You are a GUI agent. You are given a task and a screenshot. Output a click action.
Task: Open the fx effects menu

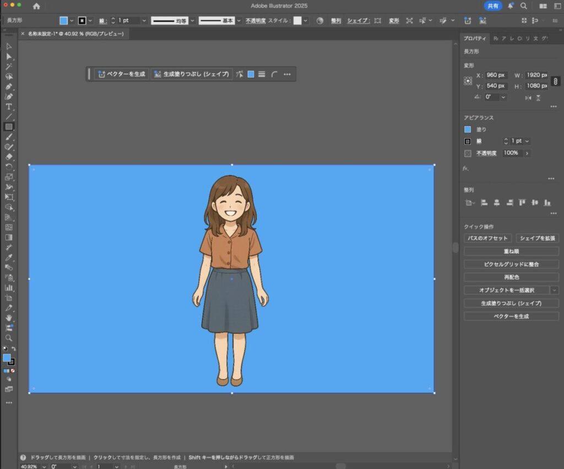[466, 168]
